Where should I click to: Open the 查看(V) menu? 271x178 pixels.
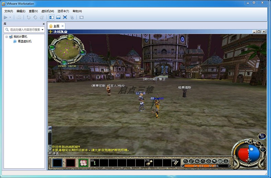click(x=33, y=11)
